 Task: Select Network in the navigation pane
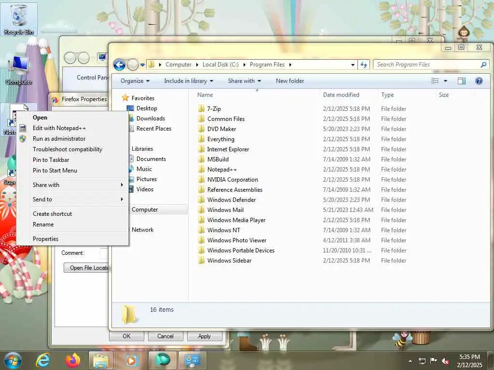click(x=142, y=230)
